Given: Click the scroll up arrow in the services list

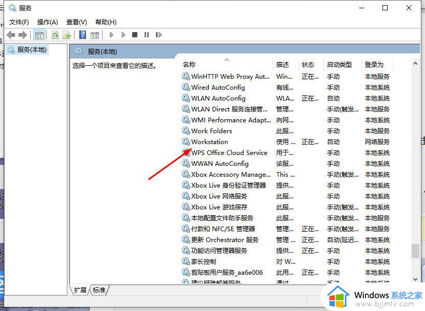Looking at the screenshot, I should pyautogui.click(x=415, y=63).
